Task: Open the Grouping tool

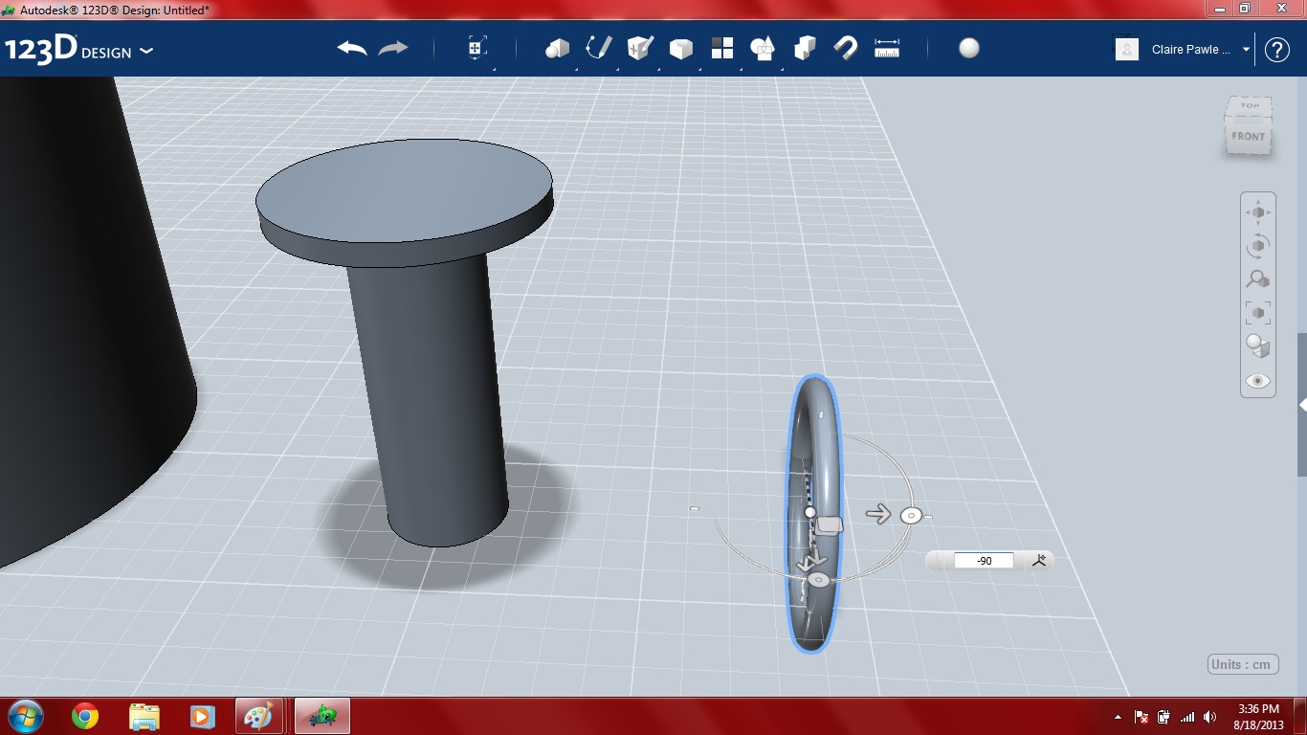Action: click(763, 48)
